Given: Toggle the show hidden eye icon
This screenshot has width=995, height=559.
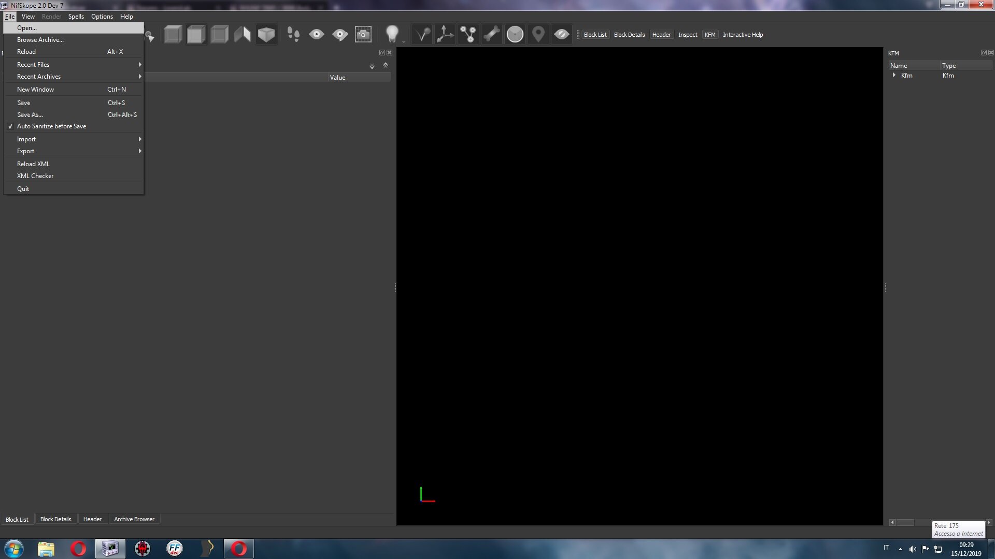Looking at the screenshot, I should click(x=562, y=35).
